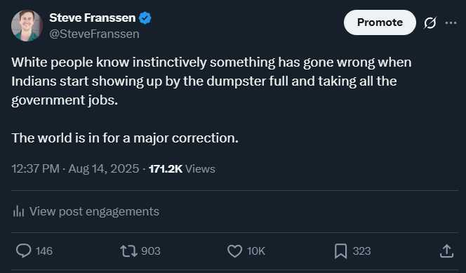Click the 903 reposts count

[x=151, y=251]
